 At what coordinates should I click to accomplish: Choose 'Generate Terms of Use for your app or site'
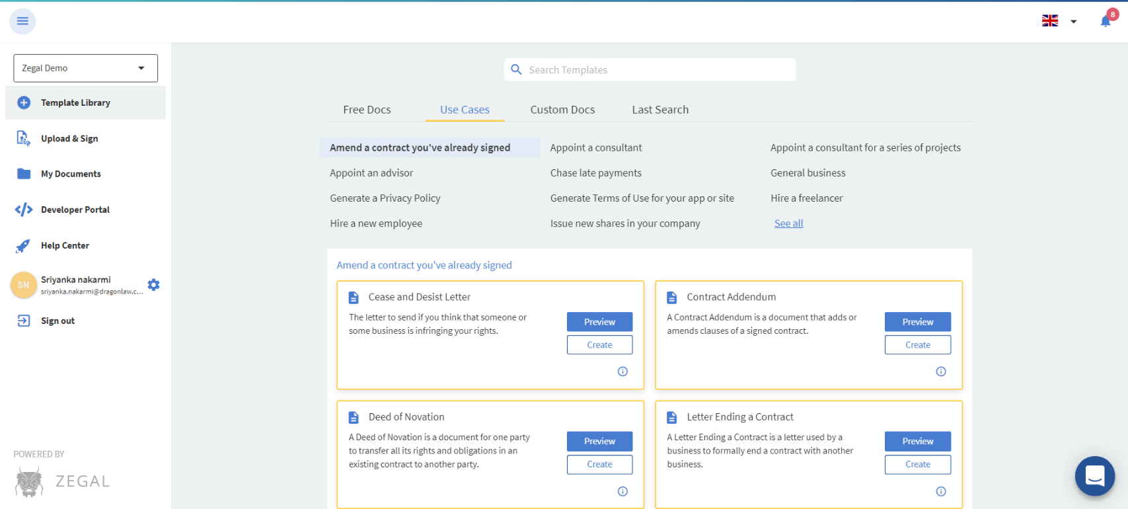642,198
